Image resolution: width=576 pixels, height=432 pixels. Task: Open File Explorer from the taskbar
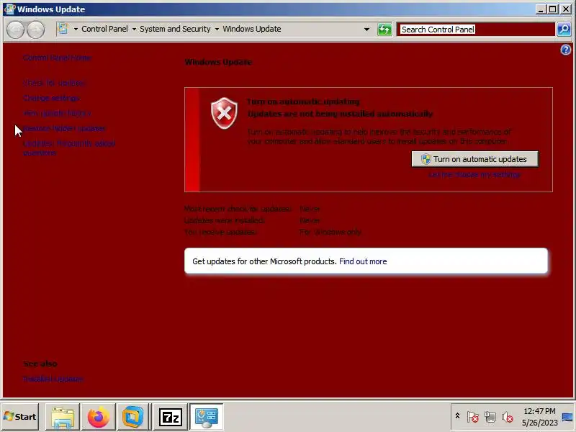pos(63,417)
